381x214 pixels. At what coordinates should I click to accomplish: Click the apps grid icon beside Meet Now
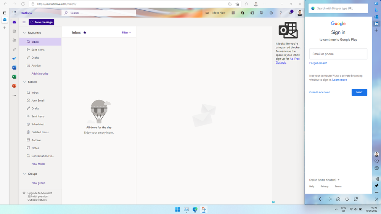pos(233,13)
